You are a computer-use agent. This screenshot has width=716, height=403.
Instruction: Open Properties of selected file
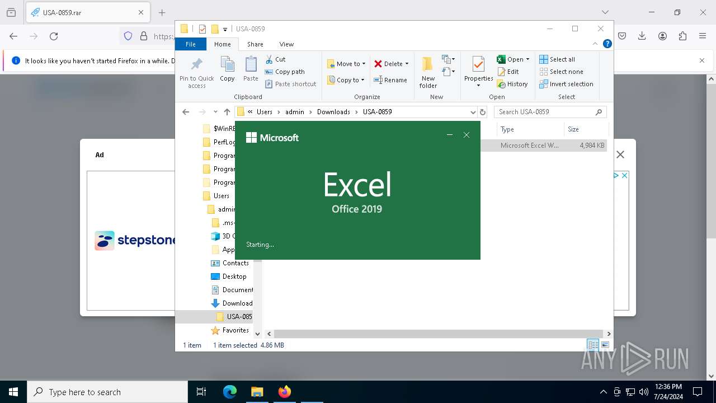(478, 72)
